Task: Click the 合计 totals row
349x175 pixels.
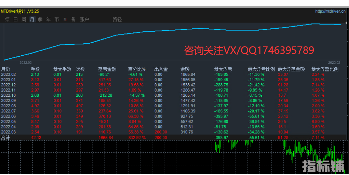Action: [x=5, y=138]
